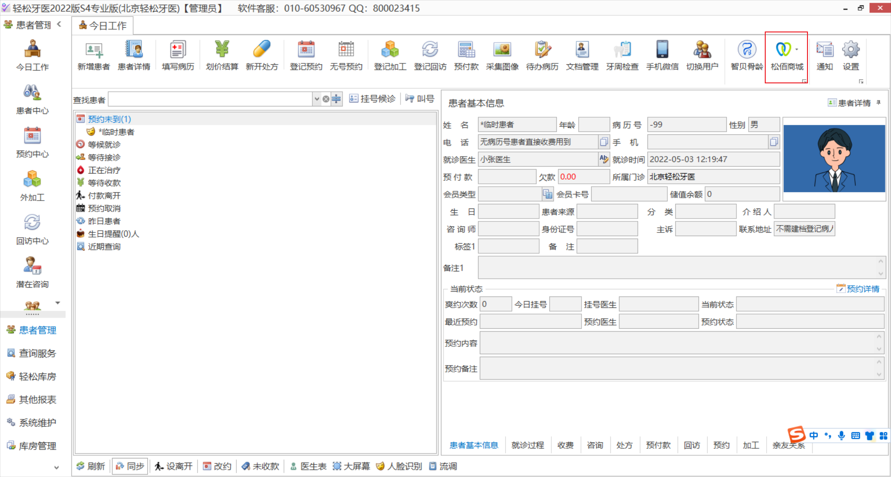This screenshot has height=477, width=891.
Task: Open 患者中心 in left sidebar
Action: point(32,99)
